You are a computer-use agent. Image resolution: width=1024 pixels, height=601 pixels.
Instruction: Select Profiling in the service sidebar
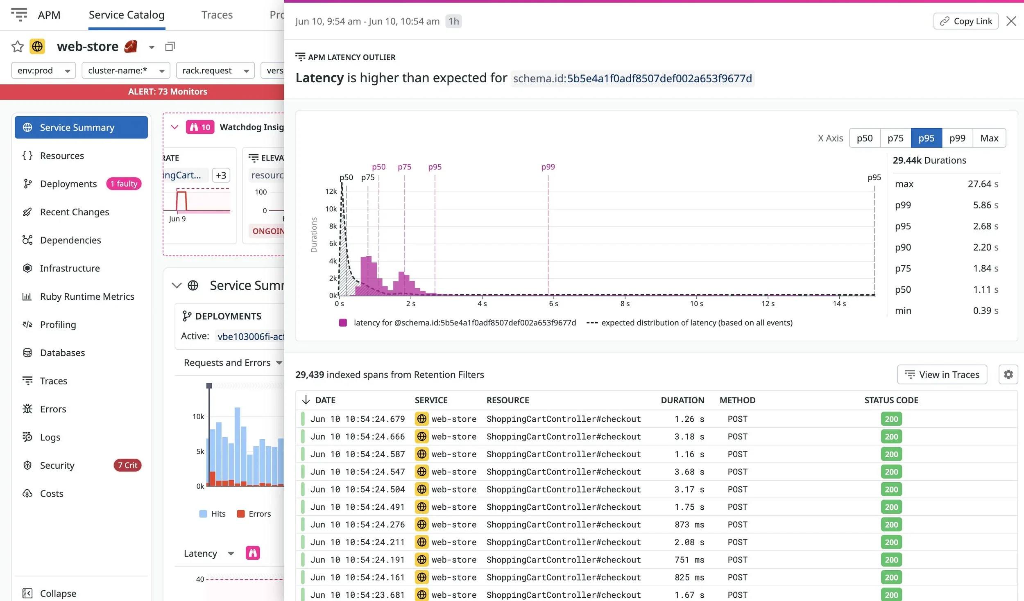pos(58,324)
